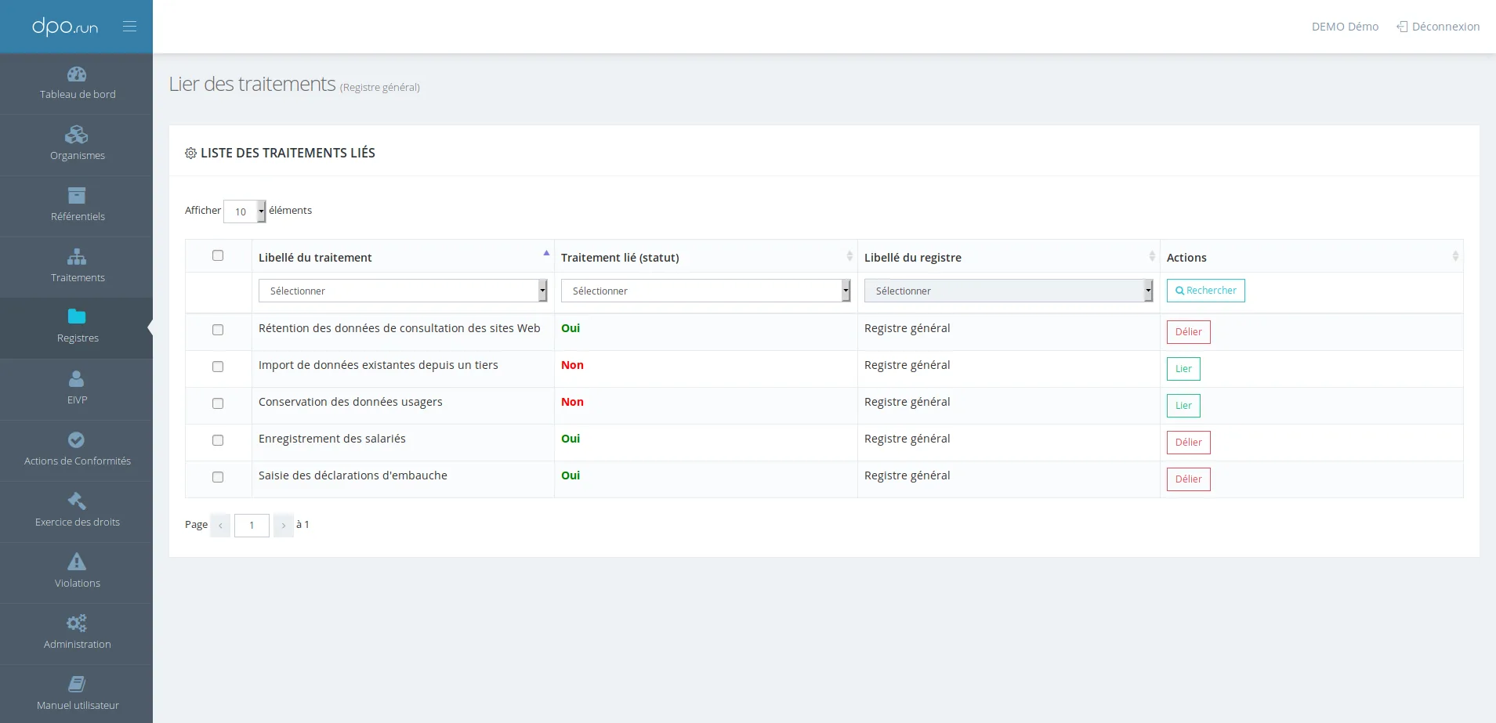Click 'Conservation des données usagers' cell text
1496x723 pixels.
point(350,402)
